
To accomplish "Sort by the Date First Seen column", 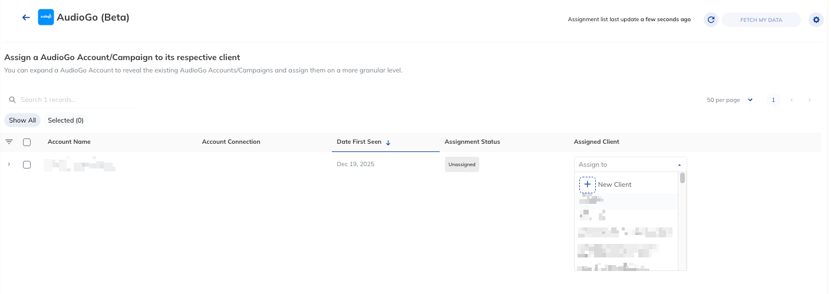I will (x=359, y=142).
